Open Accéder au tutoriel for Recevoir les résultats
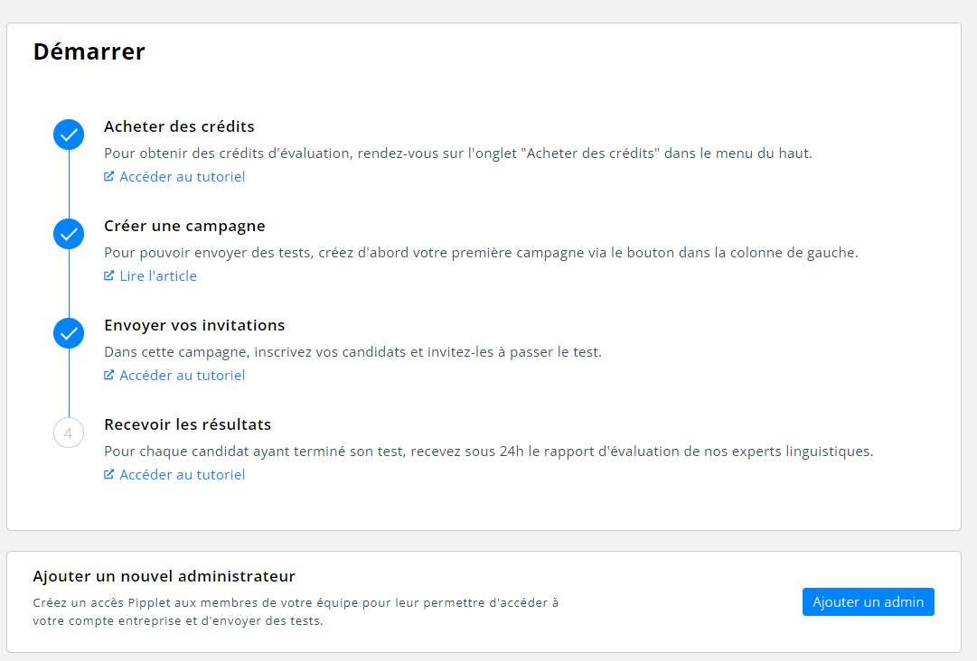This screenshot has height=661, width=977. pos(182,475)
